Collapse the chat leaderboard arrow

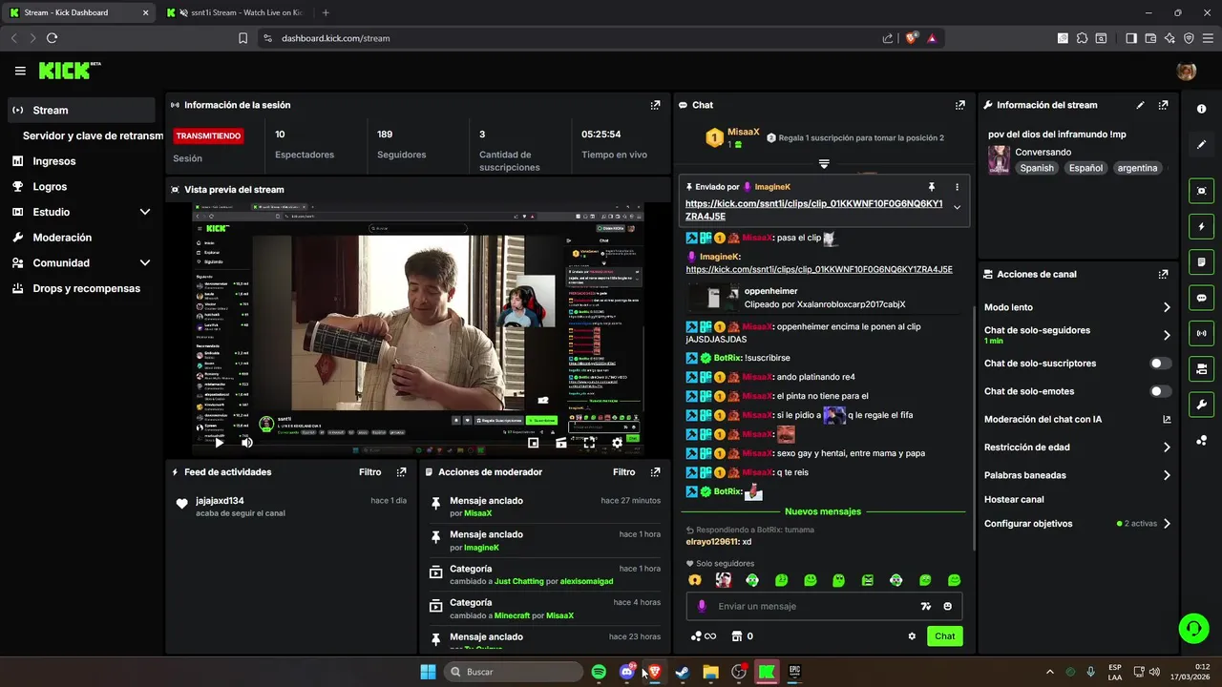pos(824,164)
